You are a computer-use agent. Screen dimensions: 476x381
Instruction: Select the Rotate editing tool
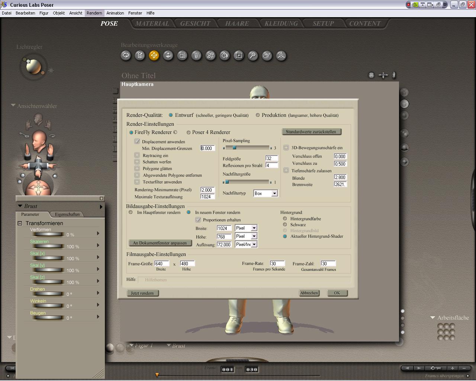click(126, 55)
